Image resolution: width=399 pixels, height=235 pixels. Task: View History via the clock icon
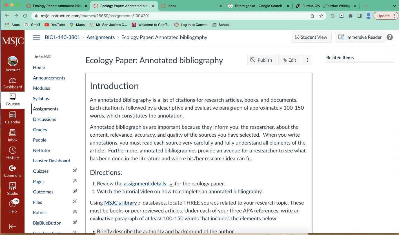12,153
